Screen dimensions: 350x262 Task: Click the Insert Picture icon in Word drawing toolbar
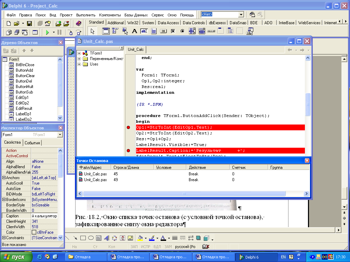pos(130,238)
